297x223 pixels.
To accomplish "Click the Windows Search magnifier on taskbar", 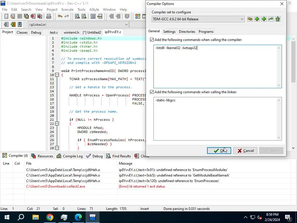I will click(x=21, y=217).
